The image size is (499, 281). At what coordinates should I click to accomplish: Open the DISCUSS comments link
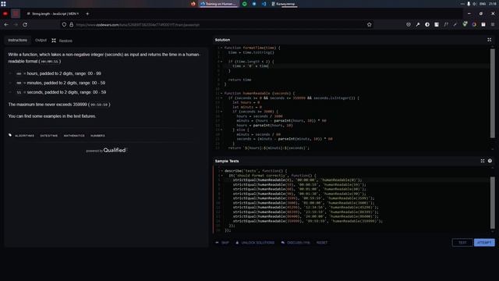pos(296,243)
